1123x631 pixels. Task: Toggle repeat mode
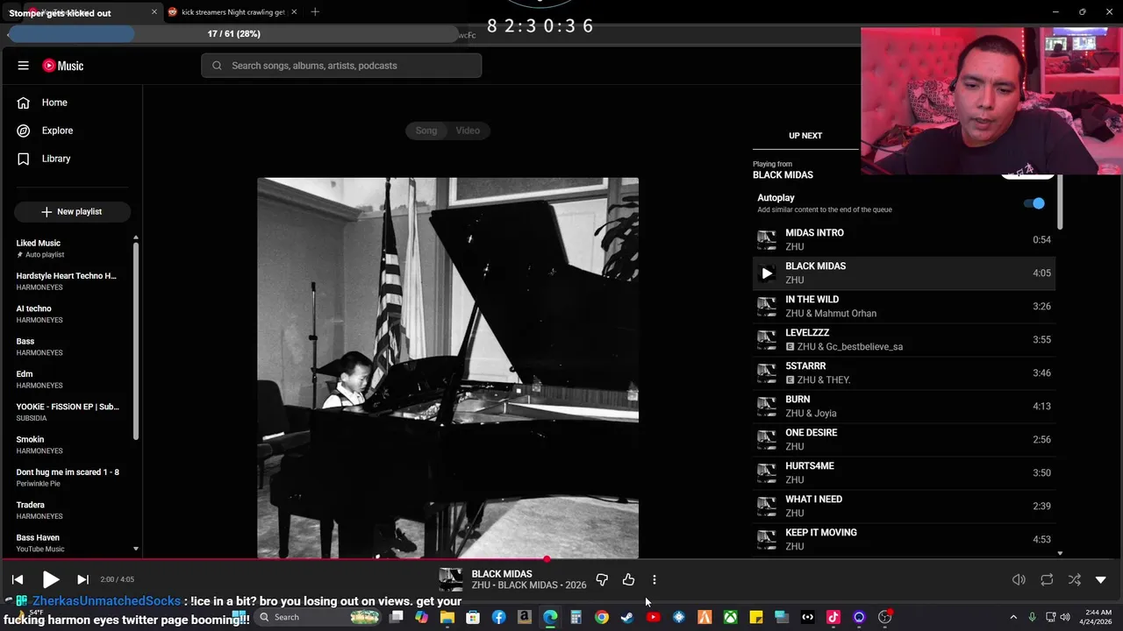click(1047, 579)
